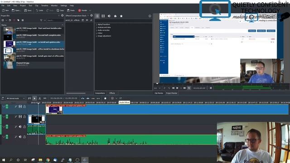The image size is (290, 163).
Task: Click timeline preview render icon
Action: point(112,98)
